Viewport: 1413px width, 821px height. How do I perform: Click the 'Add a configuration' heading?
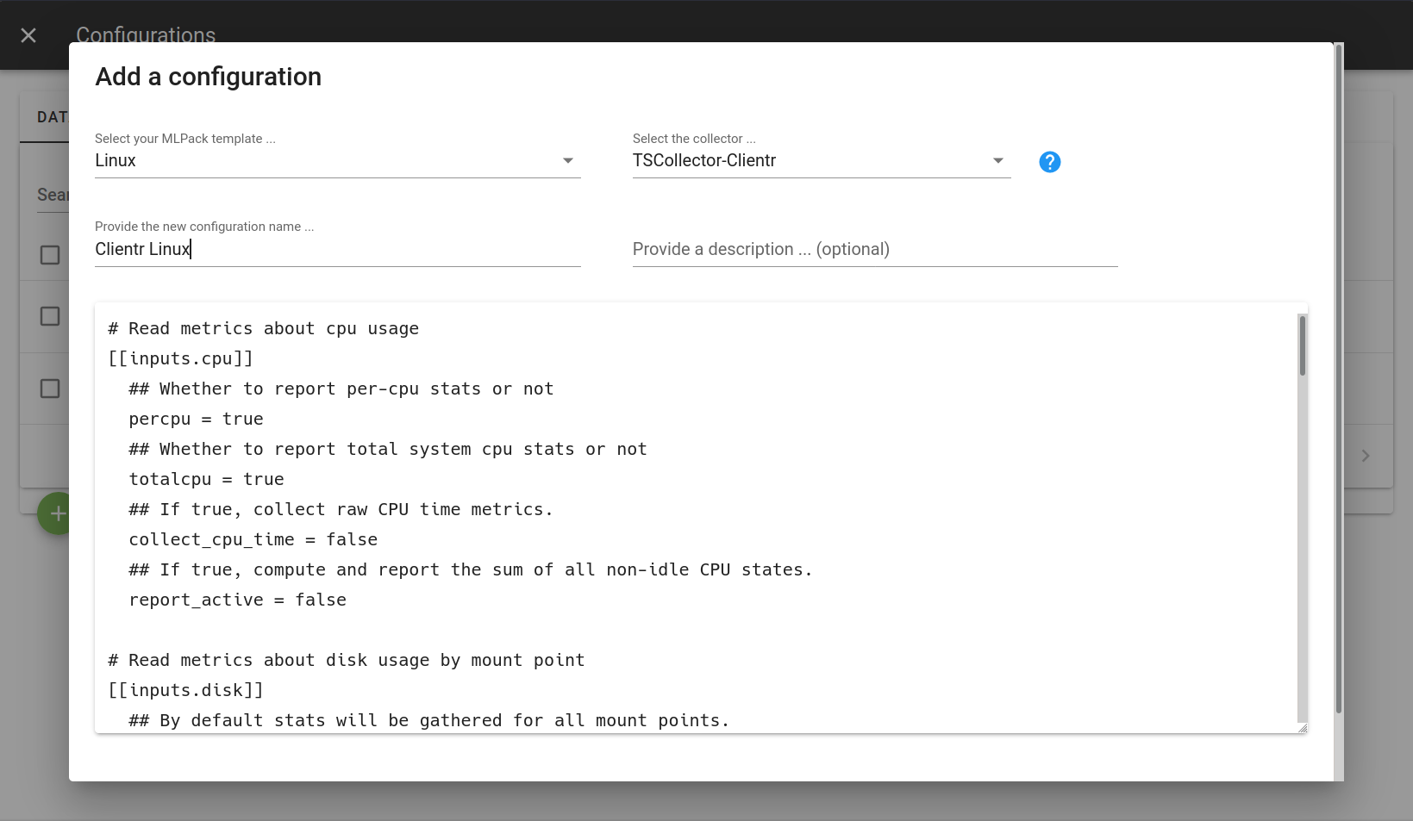coord(208,77)
